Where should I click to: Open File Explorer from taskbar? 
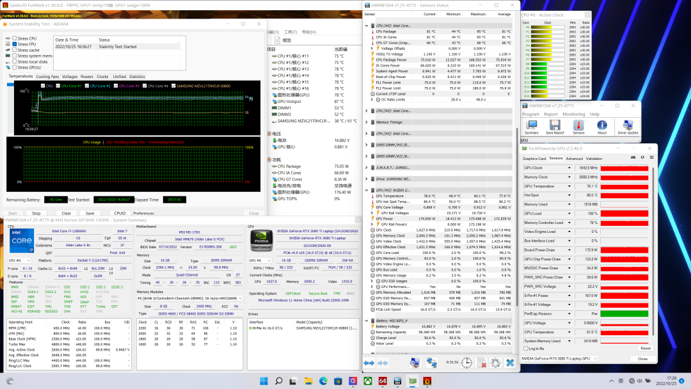click(x=308, y=381)
